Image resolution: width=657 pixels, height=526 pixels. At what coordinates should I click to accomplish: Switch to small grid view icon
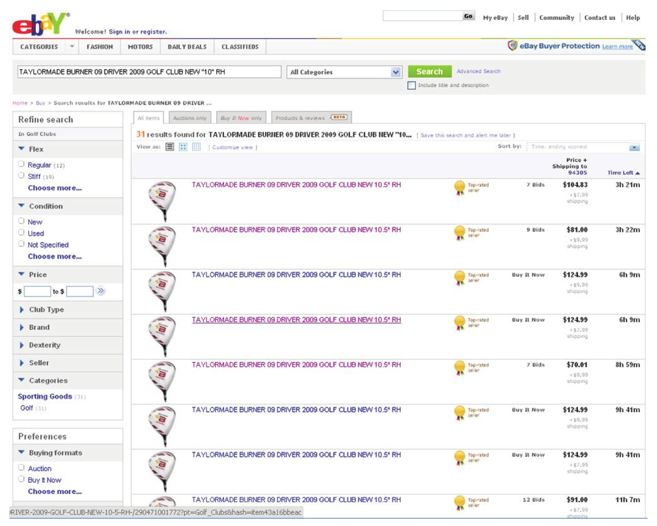196,147
